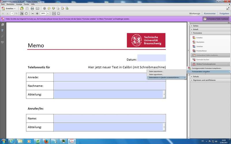
Task: Select the Hand pan tool
Action: pyautogui.click(x=26, y=14)
